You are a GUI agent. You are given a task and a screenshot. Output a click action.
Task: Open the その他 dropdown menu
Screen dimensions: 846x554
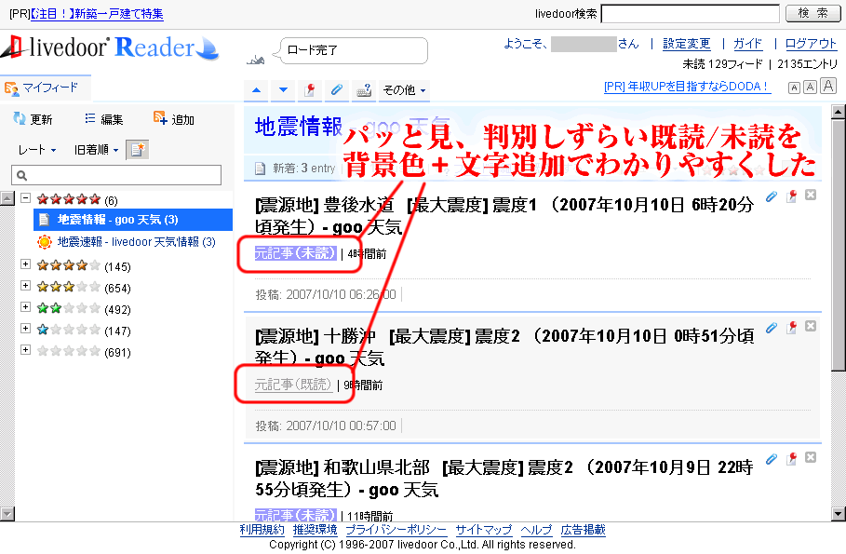click(404, 90)
